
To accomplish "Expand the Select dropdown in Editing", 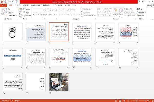I will click(x=140, y=16).
